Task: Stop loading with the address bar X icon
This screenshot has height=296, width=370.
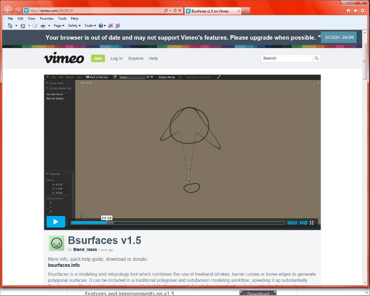Action: 180,11
